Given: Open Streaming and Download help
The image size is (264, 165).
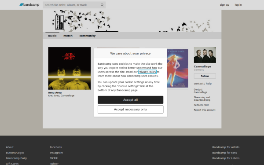Looking at the screenshot, I should pos(202,99).
